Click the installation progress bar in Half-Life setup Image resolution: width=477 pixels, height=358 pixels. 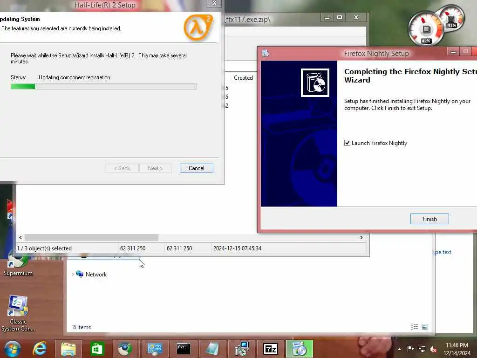pos(104,86)
